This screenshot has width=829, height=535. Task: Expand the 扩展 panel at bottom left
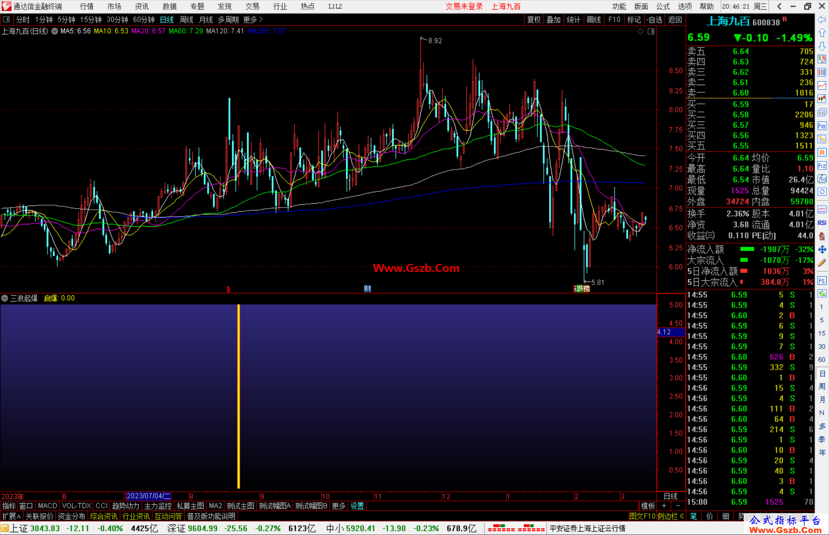coord(12,516)
